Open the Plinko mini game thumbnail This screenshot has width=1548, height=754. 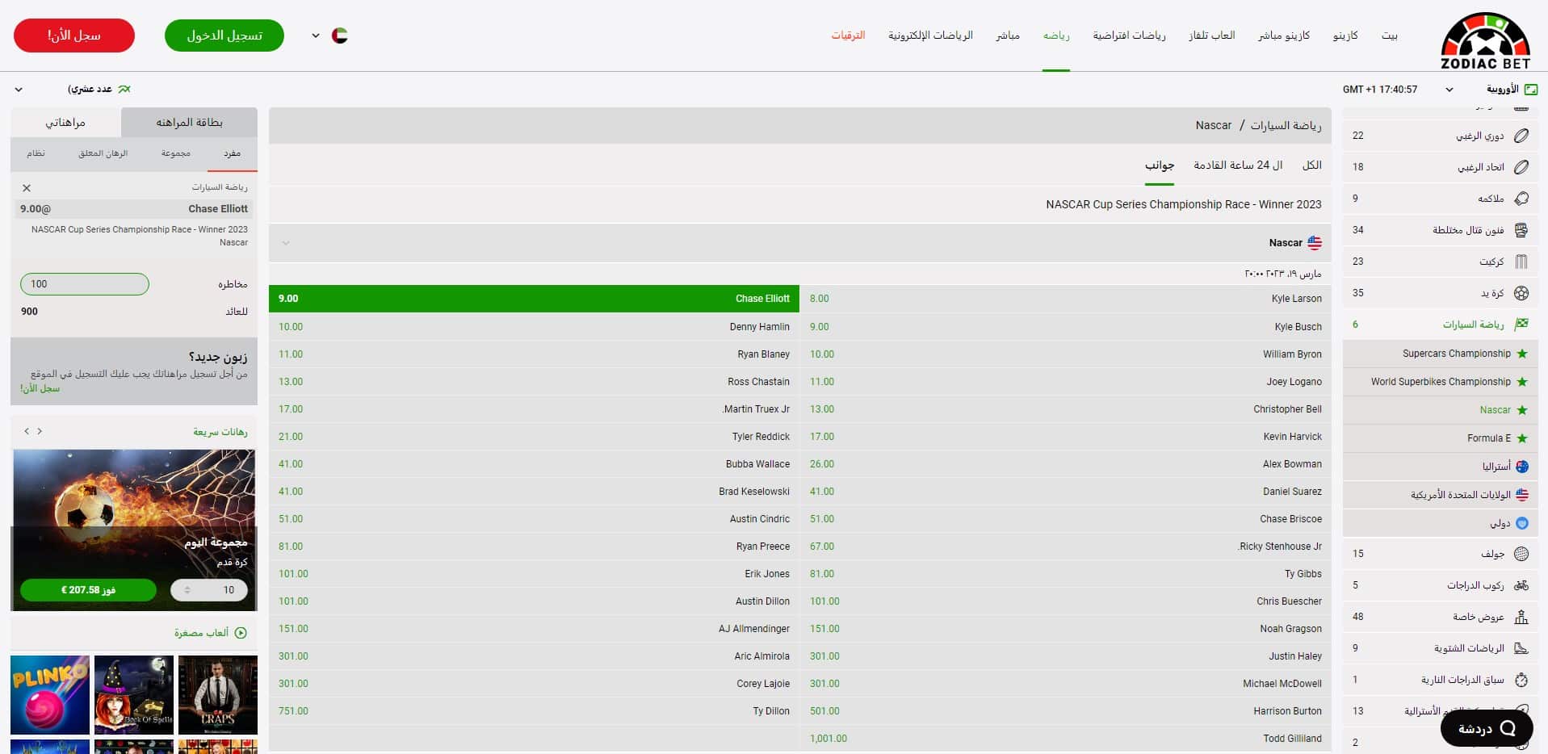tap(50, 695)
